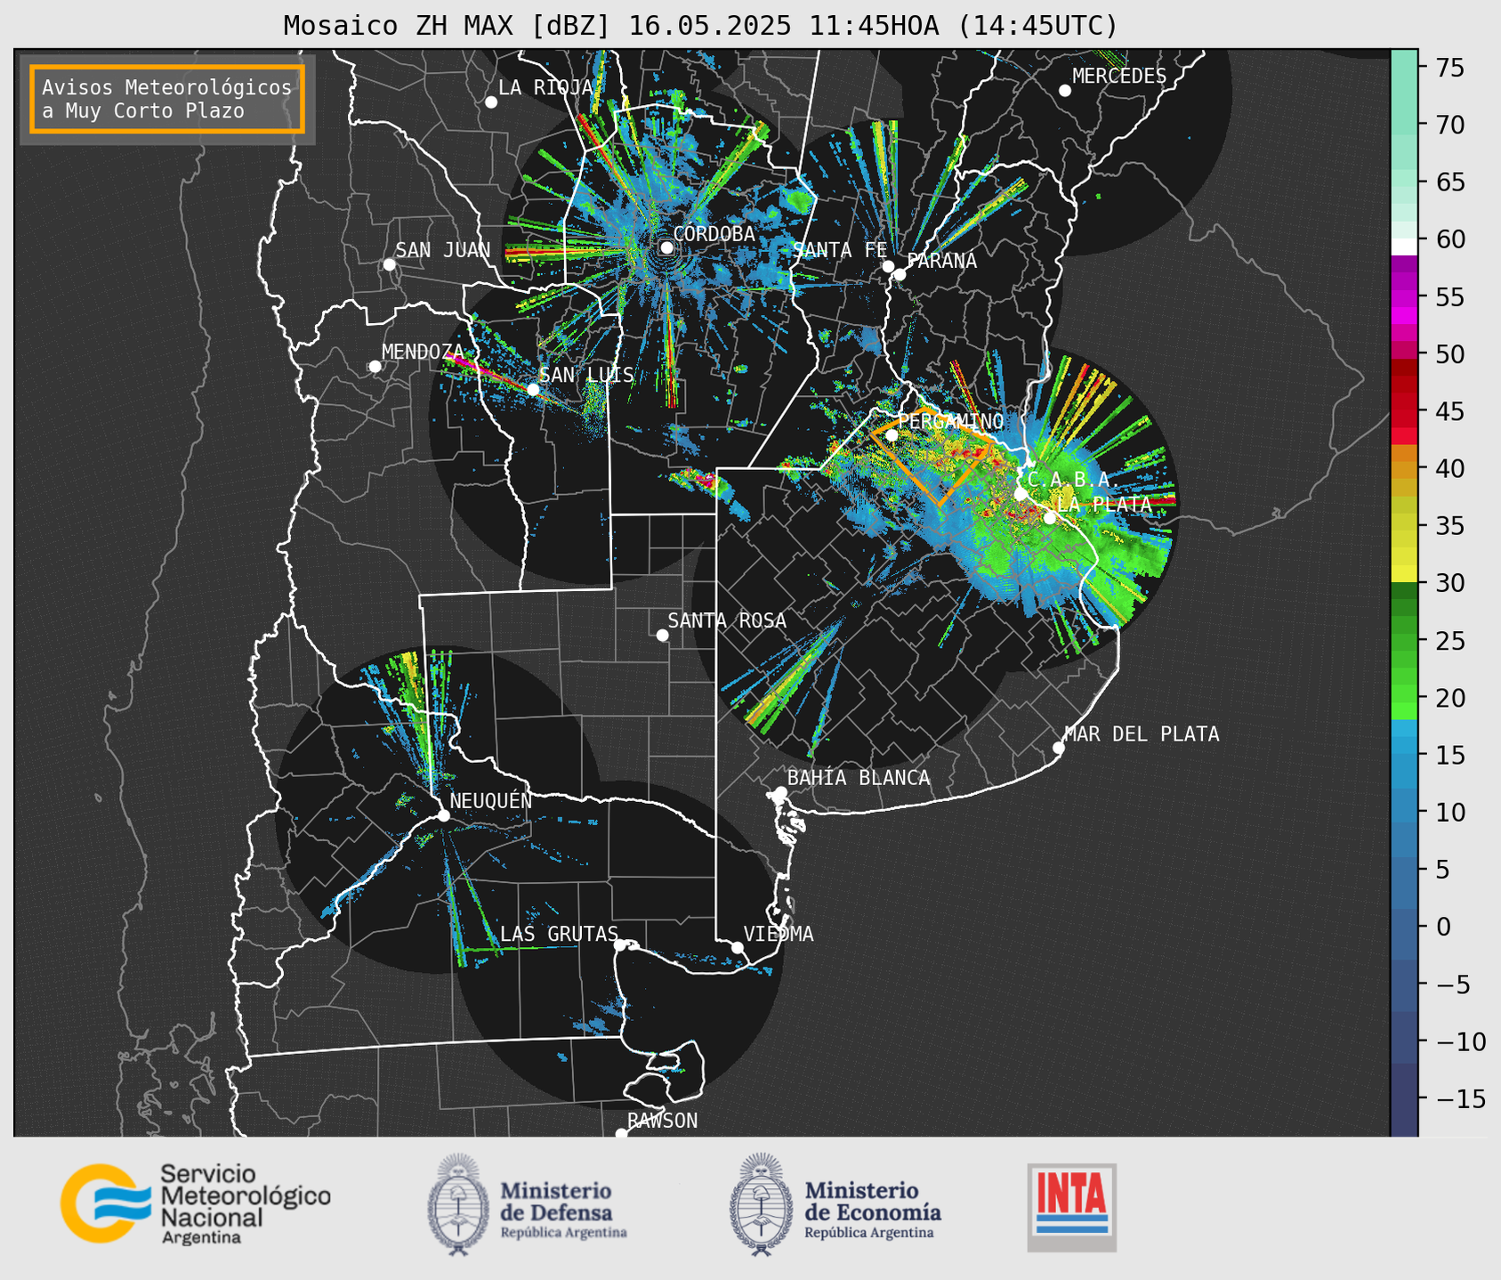Viewport: 1501px width, 1280px height.
Task: Click the map title Mosaico ZH MAX
Action: click(x=700, y=25)
